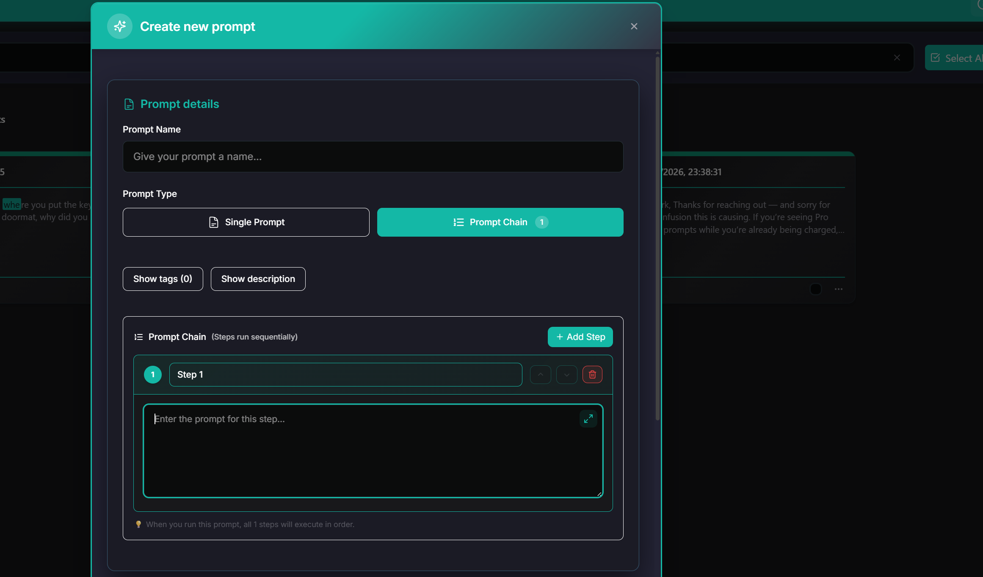983x577 pixels.
Task: Click the plus icon on the Add Step button
Action: click(560, 337)
